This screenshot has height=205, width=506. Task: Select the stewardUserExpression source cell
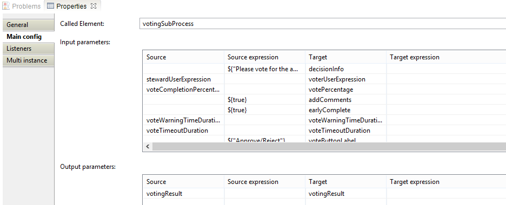pyautogui.click(x=183, y=79)
